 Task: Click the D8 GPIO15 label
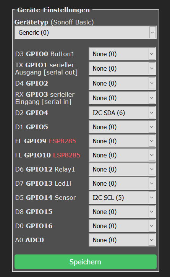click(34, 212)
